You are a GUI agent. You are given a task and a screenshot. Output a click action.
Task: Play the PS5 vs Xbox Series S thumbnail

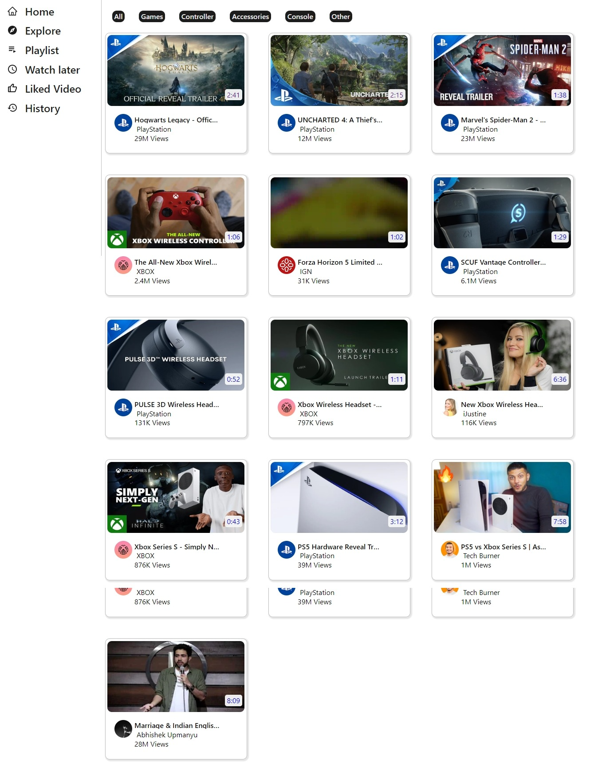click(x=502, y=497)
